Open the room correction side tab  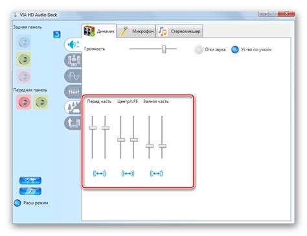pyautogui.click(x=73, y=123)
